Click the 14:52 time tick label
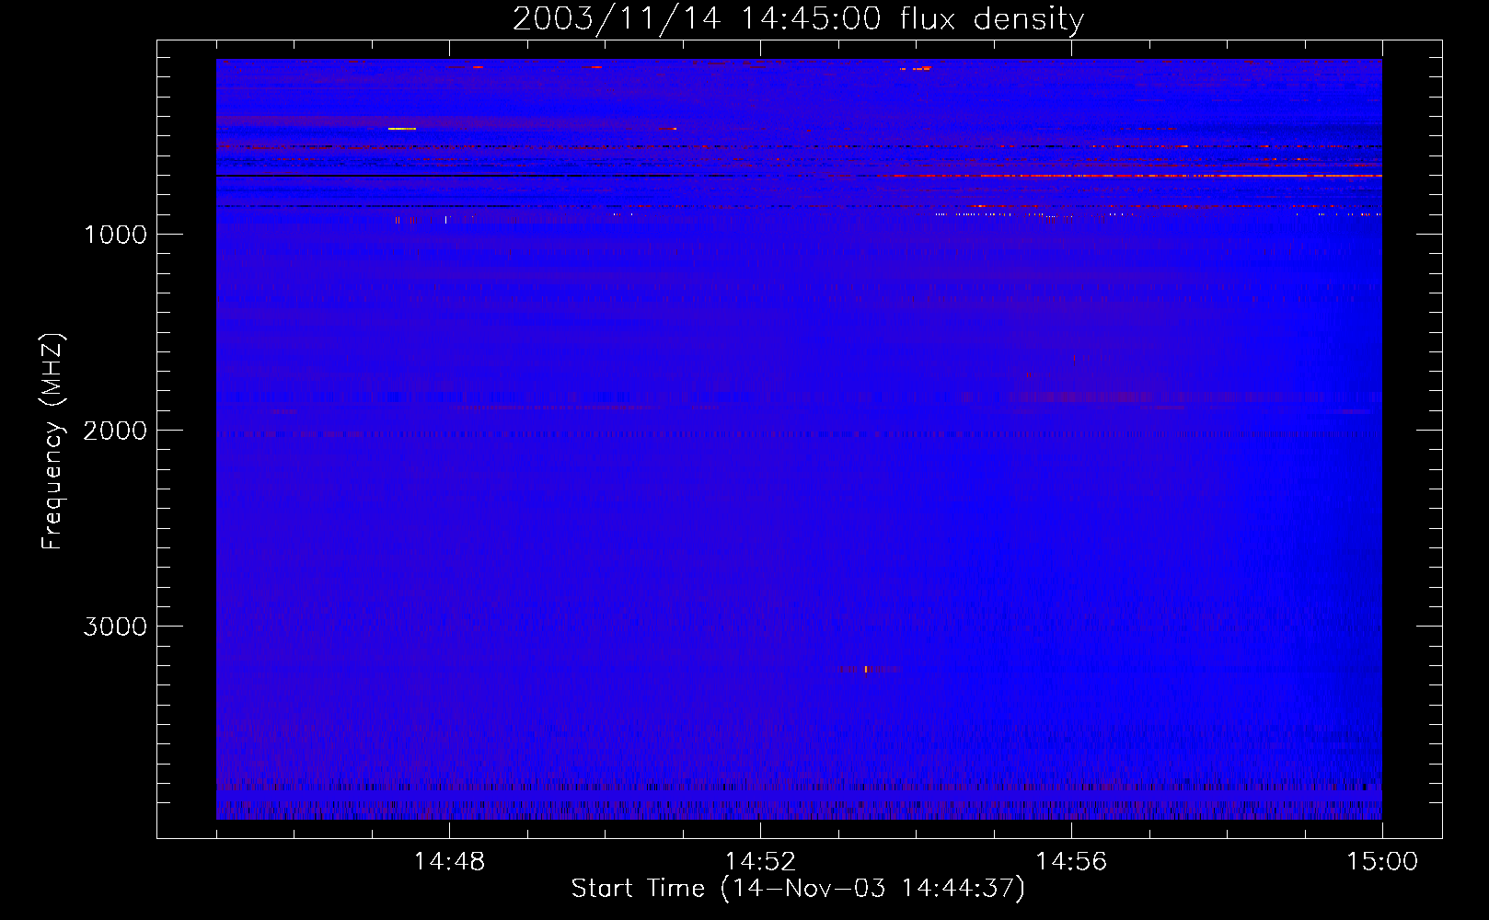The width and height of the screenshot is (1489, 920). point(760,862)
